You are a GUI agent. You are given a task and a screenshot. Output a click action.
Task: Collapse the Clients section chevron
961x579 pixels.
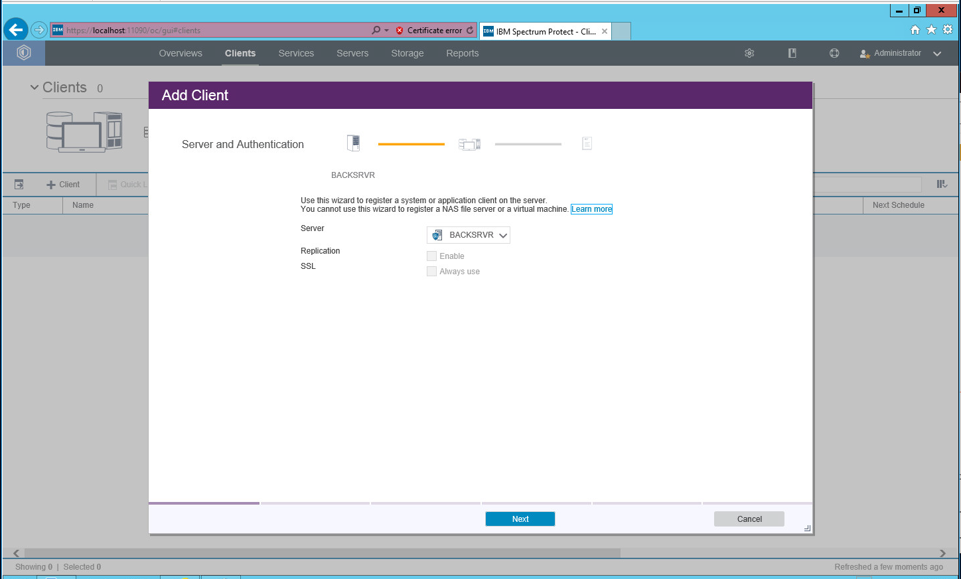click(35, 88)
